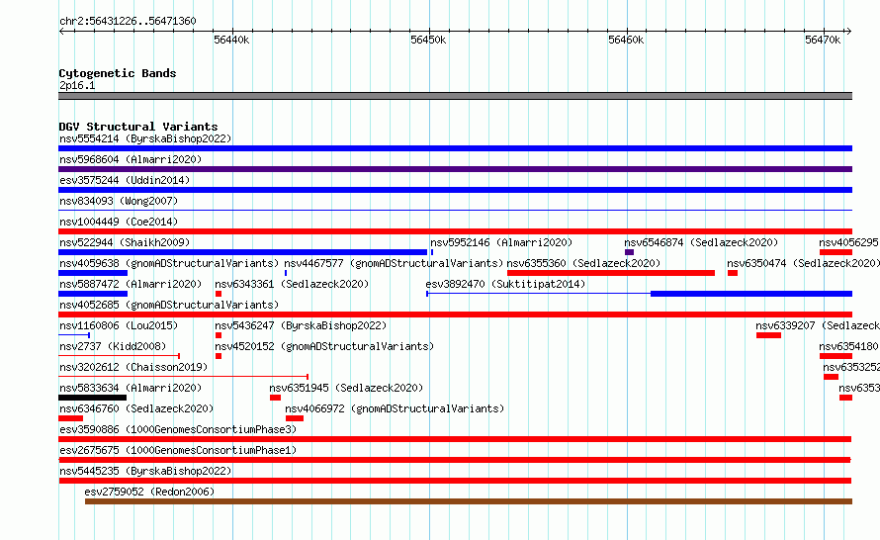The image size is (880, 540).
Task: Click the small red nsv6351945 bar
Action: coord(275,398)
